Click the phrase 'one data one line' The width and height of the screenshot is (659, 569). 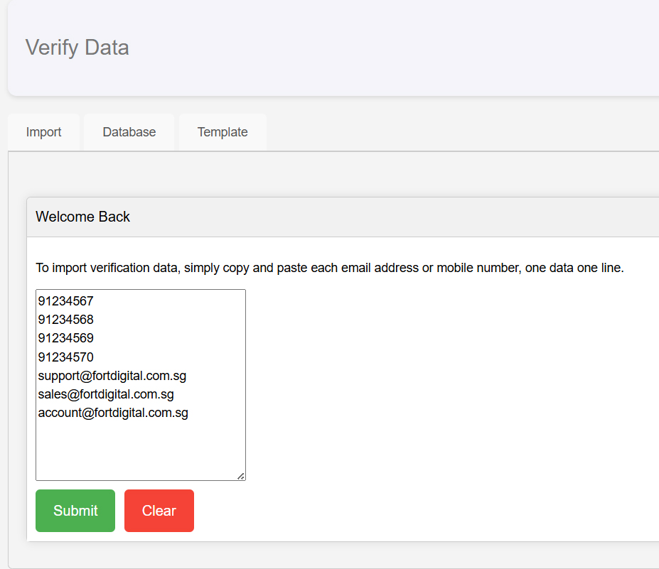(x=573, y=268)
